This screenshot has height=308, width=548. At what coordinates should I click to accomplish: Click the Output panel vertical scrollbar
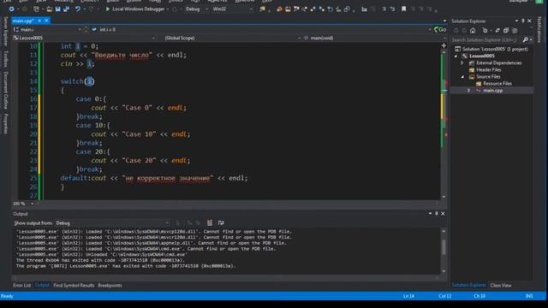[x=444, y=251]
